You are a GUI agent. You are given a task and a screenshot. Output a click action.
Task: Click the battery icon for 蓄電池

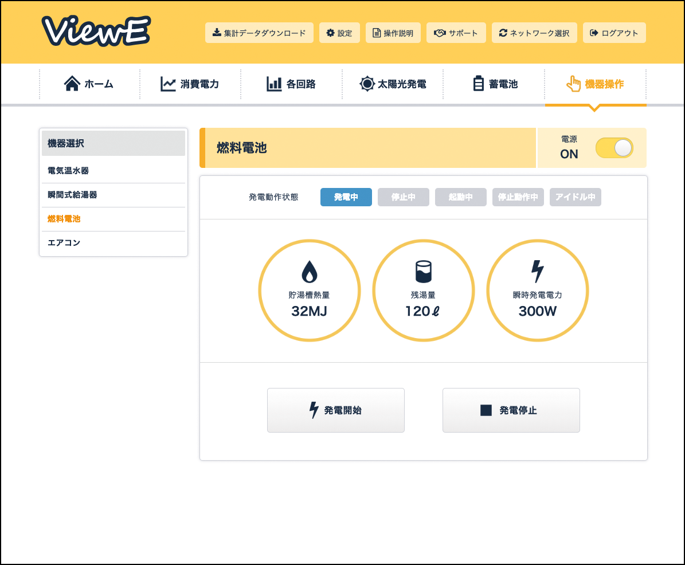click(479, 84)
